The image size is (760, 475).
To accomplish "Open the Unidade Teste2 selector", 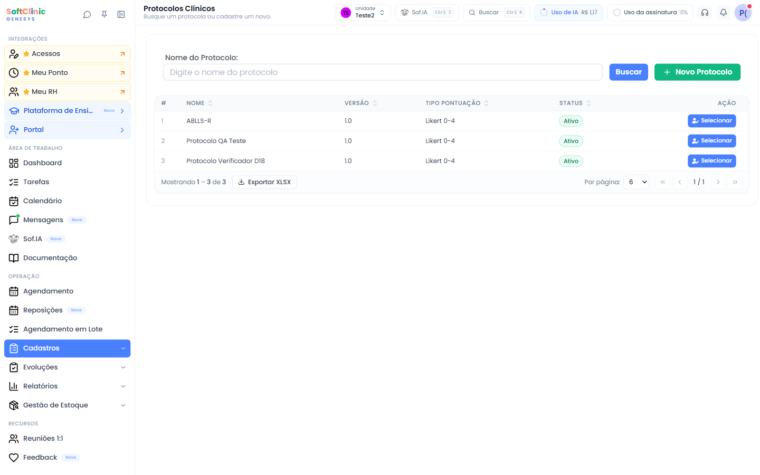I will (363, 13).
